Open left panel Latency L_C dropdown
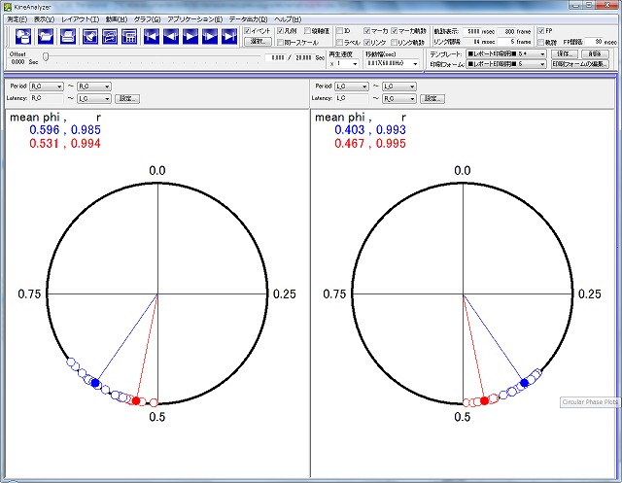The height and width of the screenshot is (483, 622). 94,98
